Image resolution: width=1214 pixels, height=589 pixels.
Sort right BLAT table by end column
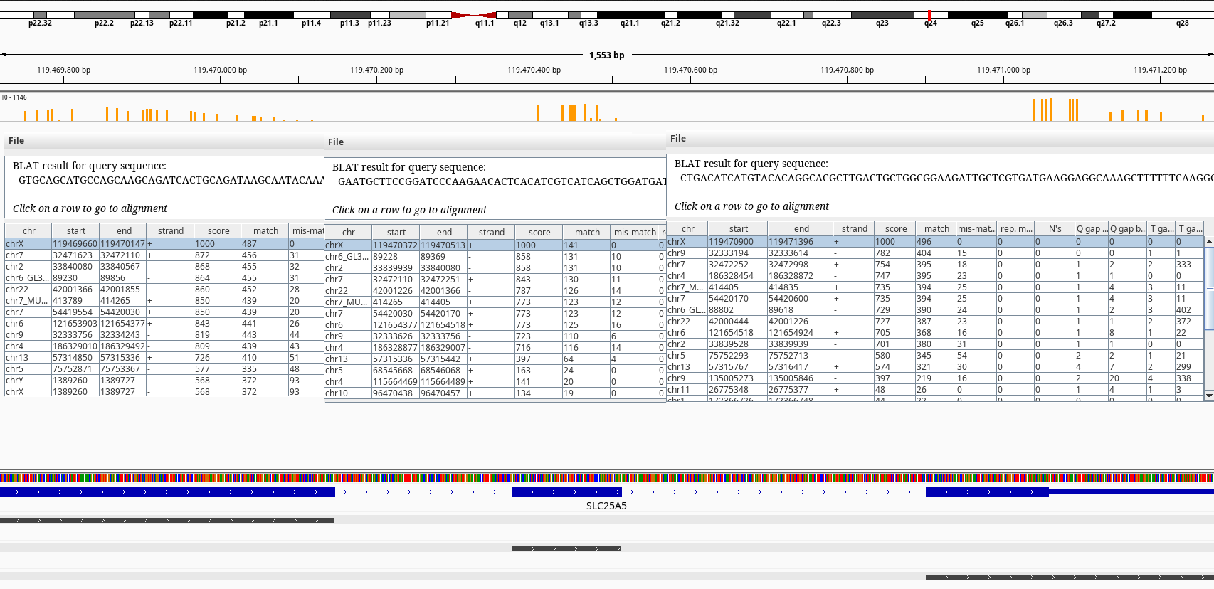pyautogui.click(x=801, y=228)
